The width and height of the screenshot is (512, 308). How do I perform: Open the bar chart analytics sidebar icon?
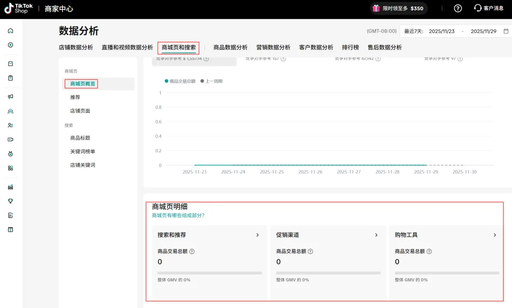pyautogui.click(x=10, y=187)
